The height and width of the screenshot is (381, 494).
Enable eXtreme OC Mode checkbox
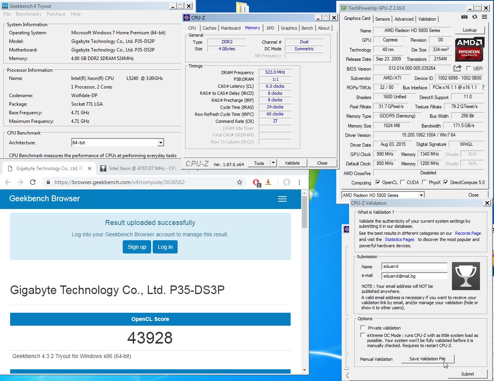click(363, 335)
